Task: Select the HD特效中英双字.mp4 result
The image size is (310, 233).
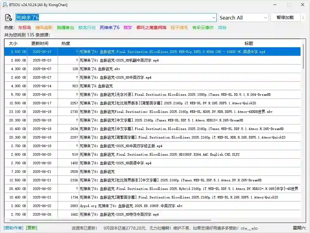Action: 152,214
